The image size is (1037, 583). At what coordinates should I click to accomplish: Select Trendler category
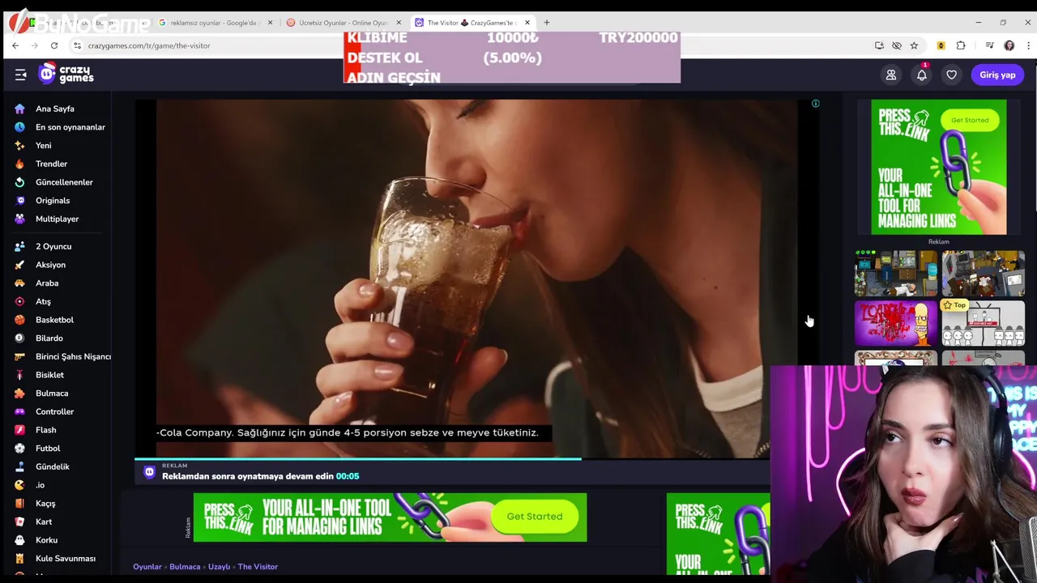(51, 164)
